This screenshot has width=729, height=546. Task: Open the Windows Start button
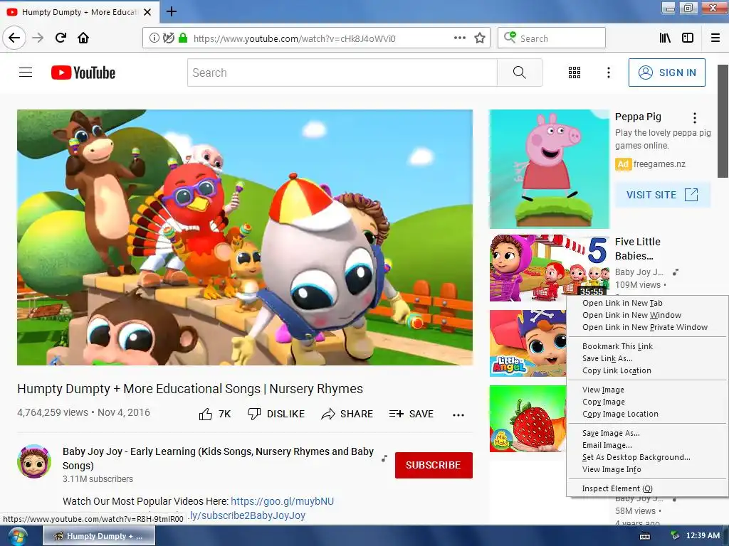(x=17, y=536)
